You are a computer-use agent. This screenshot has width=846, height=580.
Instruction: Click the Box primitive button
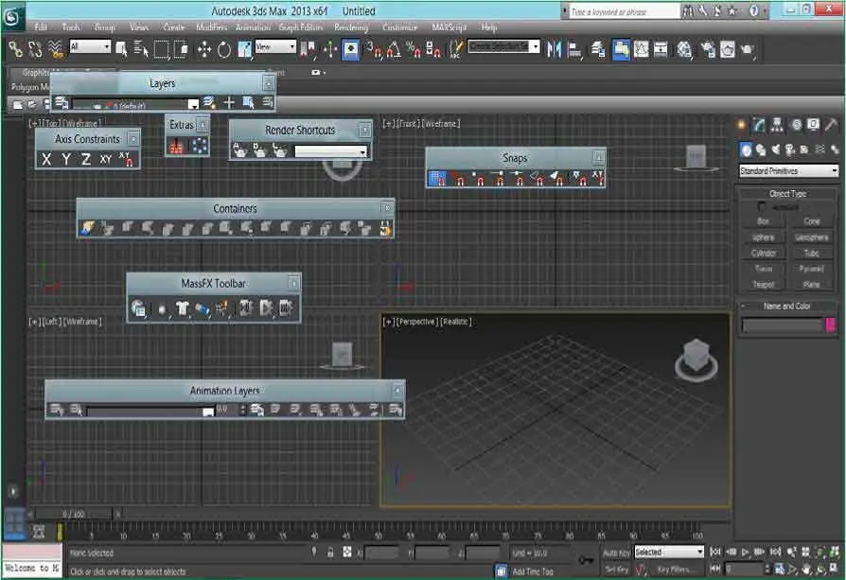763,221
